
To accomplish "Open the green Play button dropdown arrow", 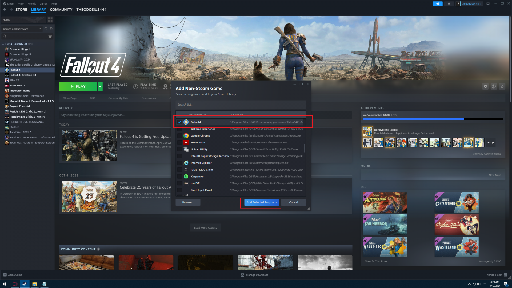I will 100,86.
